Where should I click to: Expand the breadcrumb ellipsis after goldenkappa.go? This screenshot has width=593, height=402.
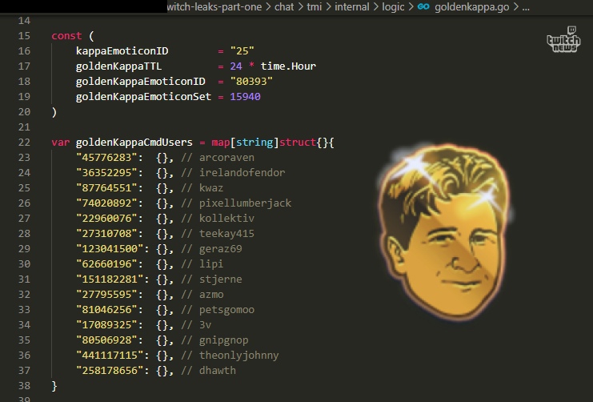pos(526,8)
